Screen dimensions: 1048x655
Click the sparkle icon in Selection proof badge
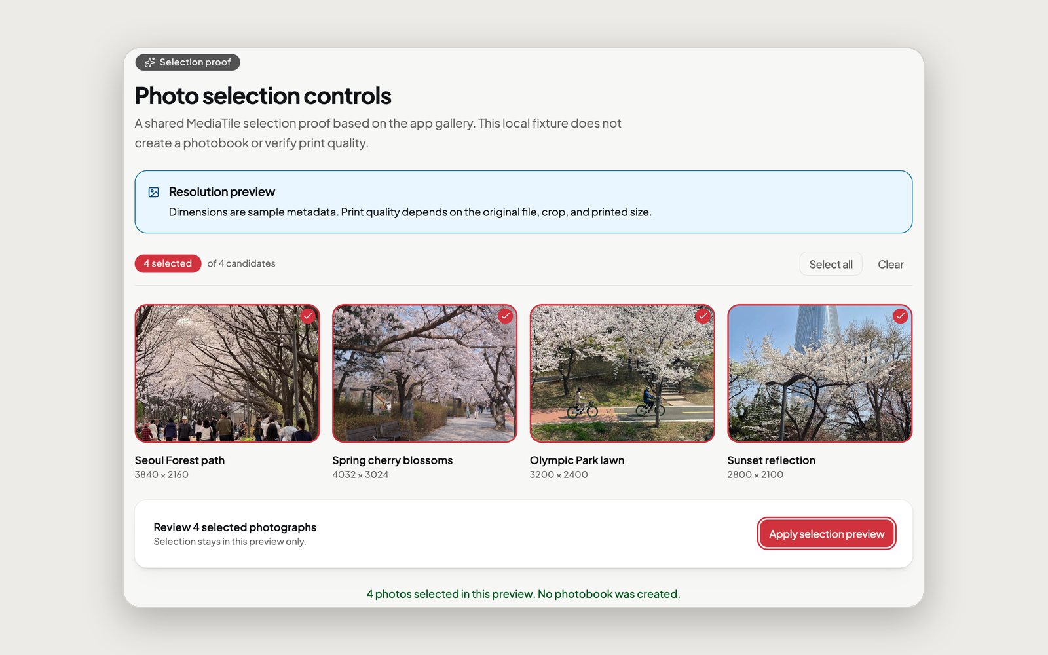tap(149, 62)
